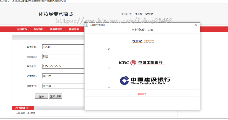Open 我的订单 in the navigation bar
Viewport: 228px width, 120px height.
tap(74, 29)
